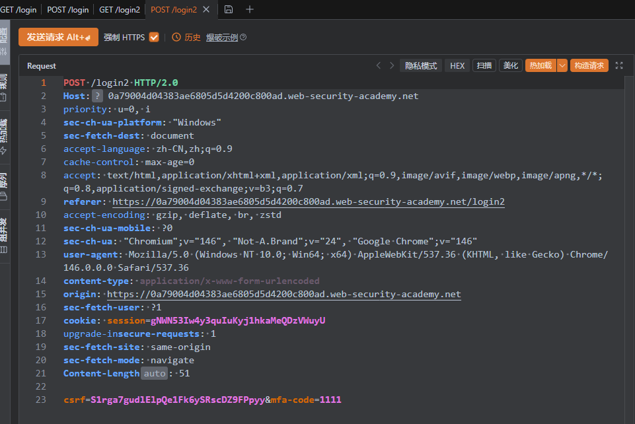Click the mfa-code value 1111 in request body
This screenshot has width=635, height=424.
pos(330,400)
